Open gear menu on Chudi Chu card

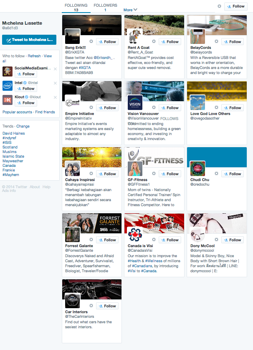click(216, 174)
